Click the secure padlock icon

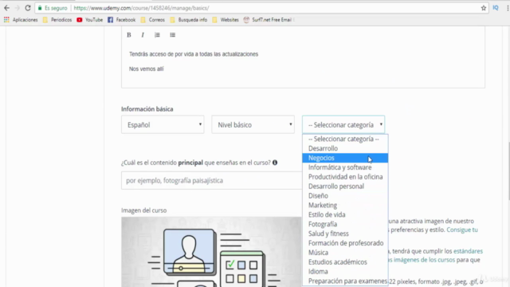(40, 8)
